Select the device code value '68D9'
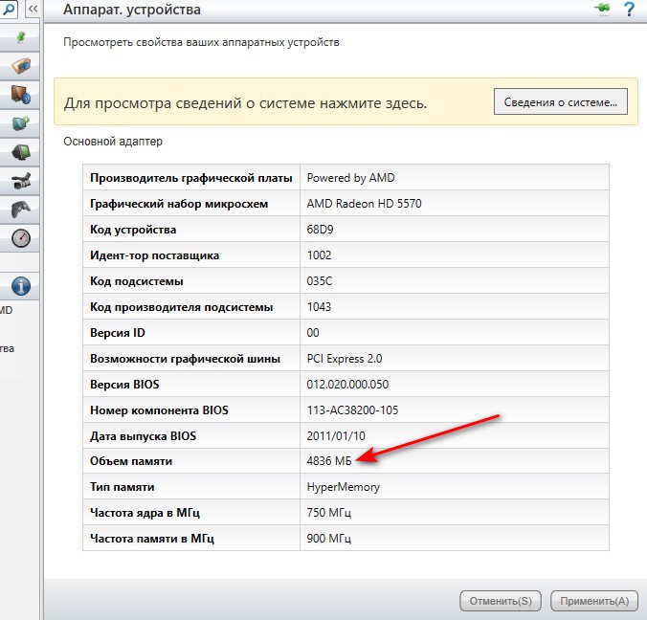647x620 pixels. 320,230
